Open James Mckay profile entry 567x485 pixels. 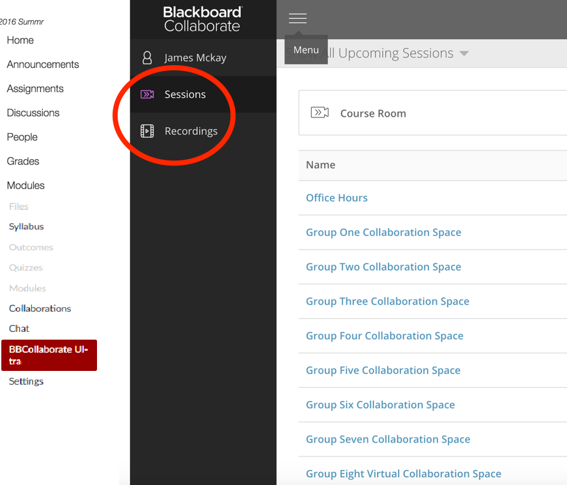(x=203, y=57)
